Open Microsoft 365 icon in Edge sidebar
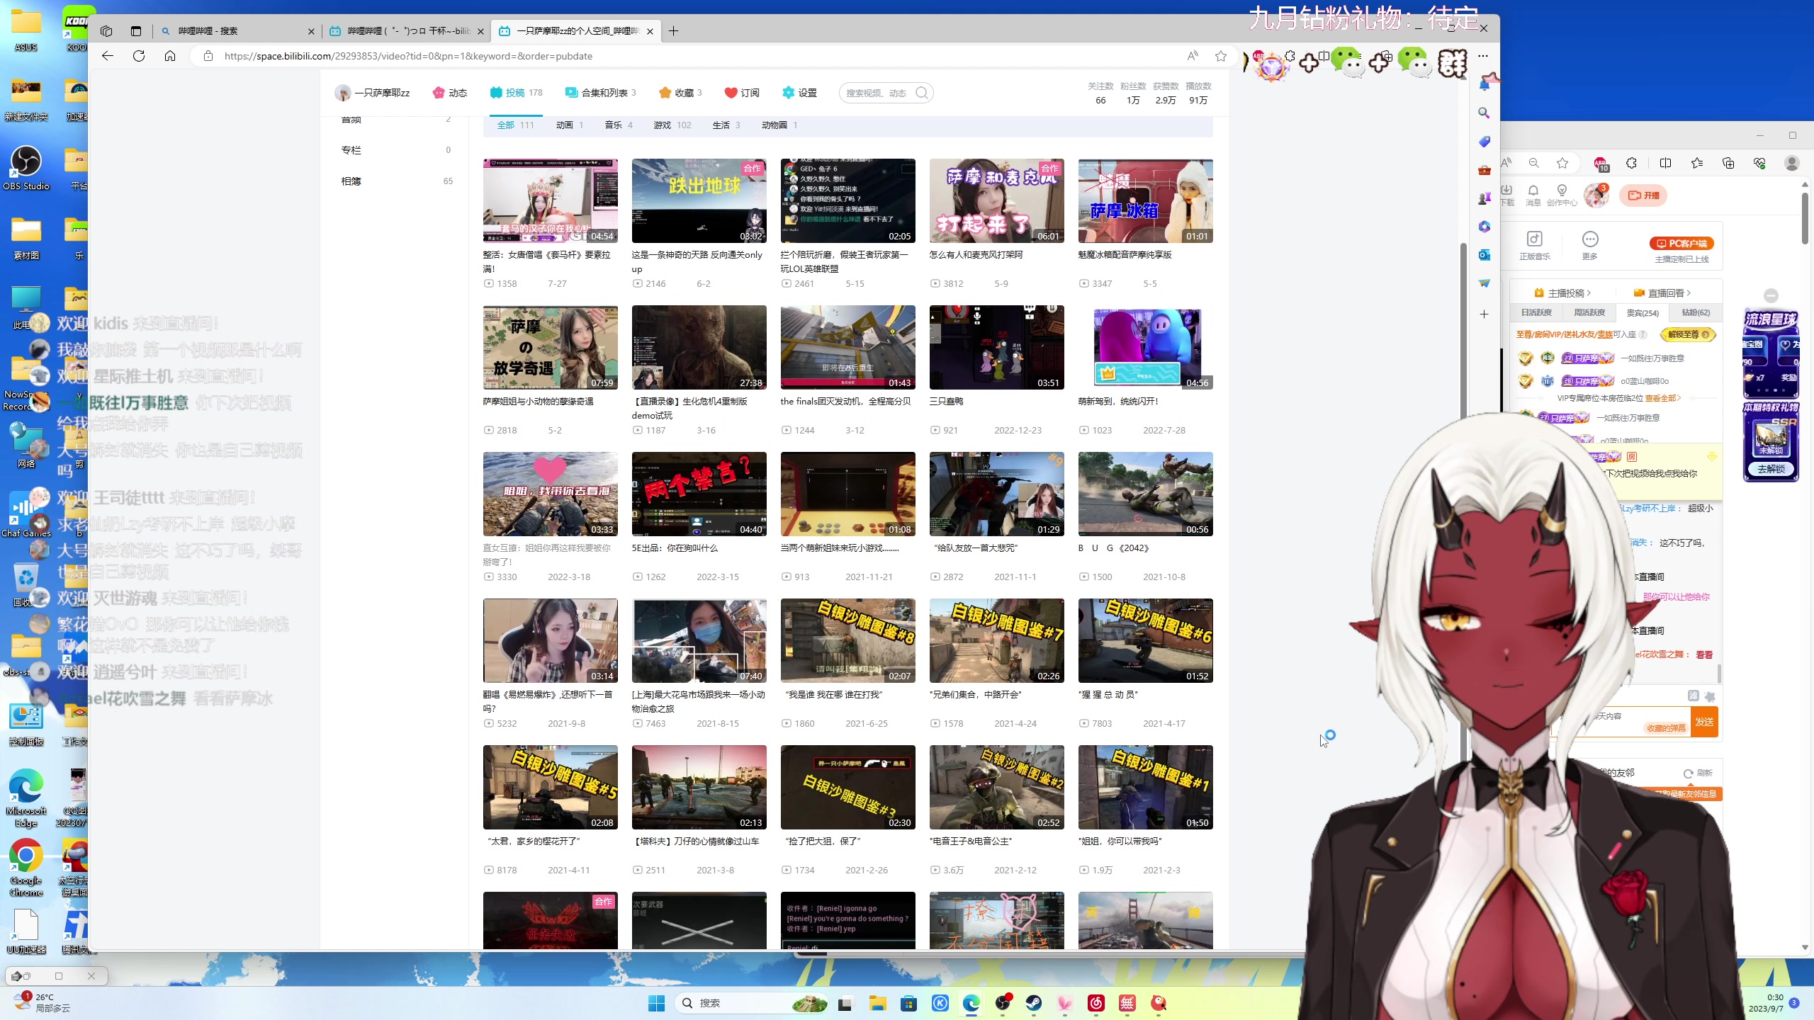Viewport: 1814px width, 1020px height. (x=1484, y=227)
